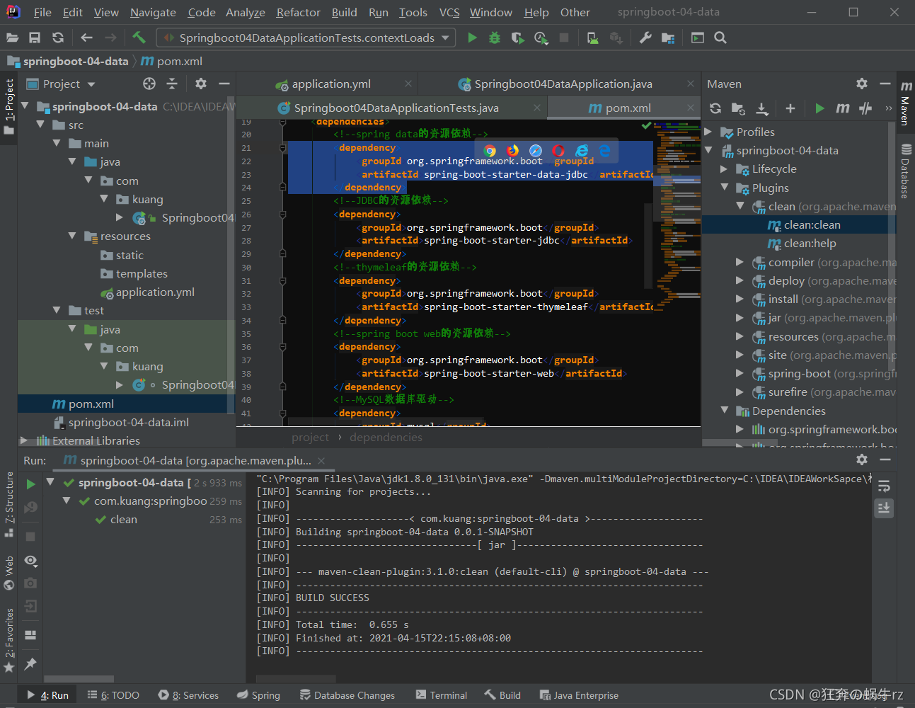Open the Services tool window

[188, 695]
